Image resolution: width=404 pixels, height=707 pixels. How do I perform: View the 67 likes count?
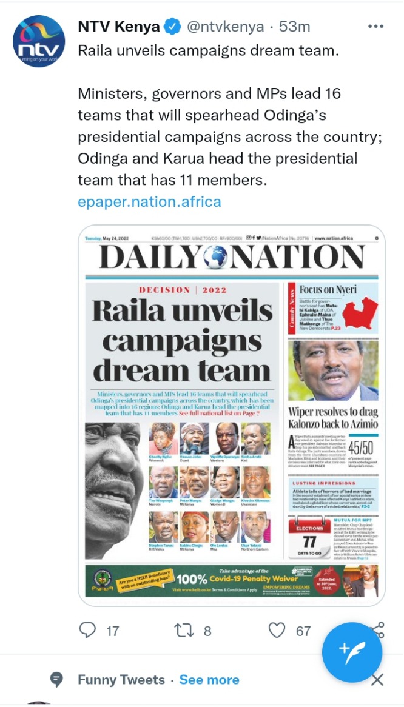303,631
